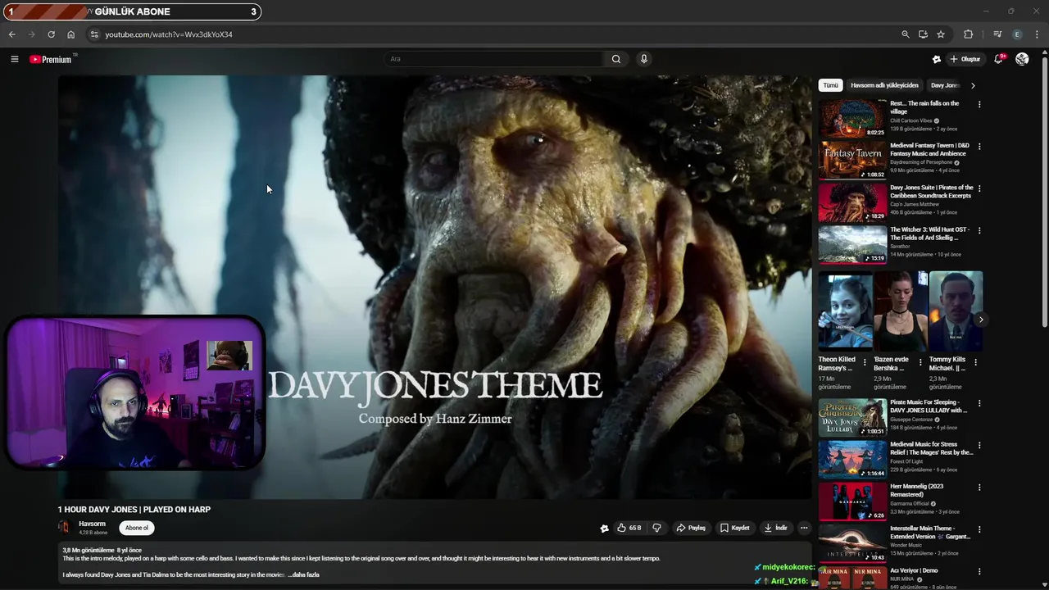Open Theon Killed Ramsey's short thumbnail
This screenshot has height=590, width=1049.
click(845, 311)
